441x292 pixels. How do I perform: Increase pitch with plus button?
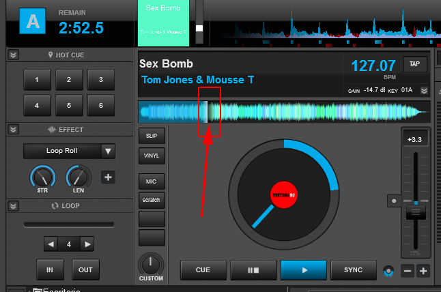[423, 271]
